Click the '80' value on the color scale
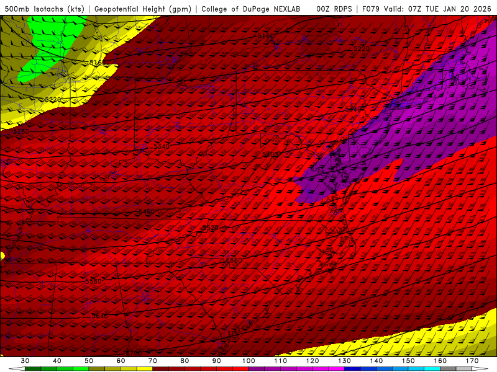This screenshot has width=497, height=372. click(185, 361)
